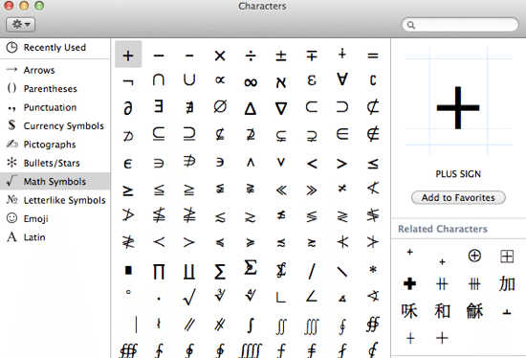Select the partial differential symbol
This screenshot has width=526, height=358.
coord(128,108)
